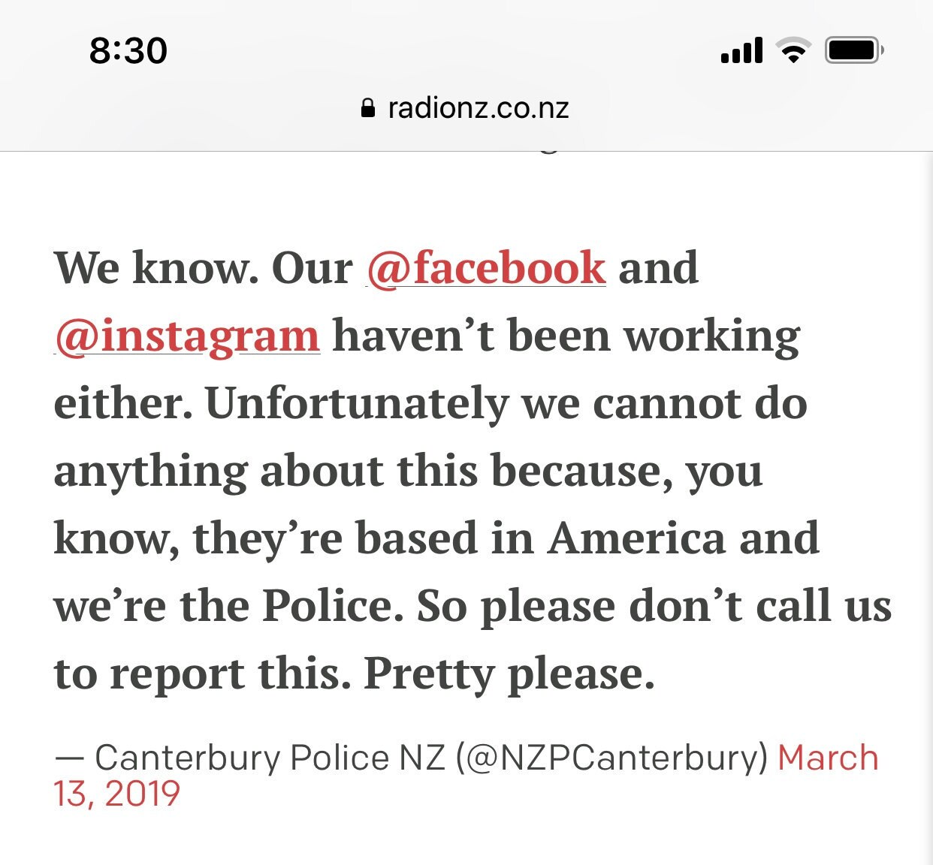Tap the cut-off text below address bar
933x865 pixels.
[548, 149]
